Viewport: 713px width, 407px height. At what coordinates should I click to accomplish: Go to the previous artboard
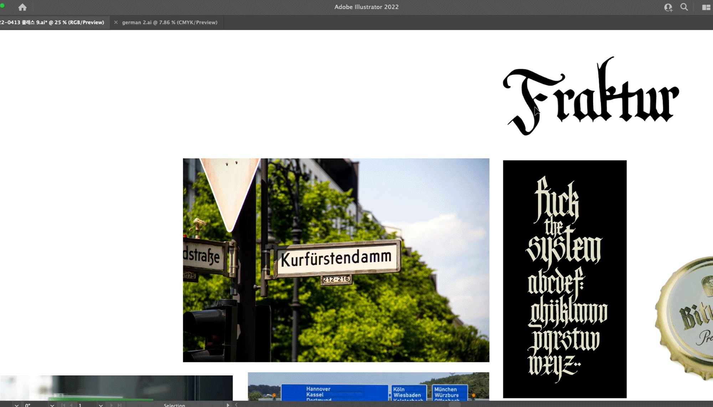pos(72,405)
